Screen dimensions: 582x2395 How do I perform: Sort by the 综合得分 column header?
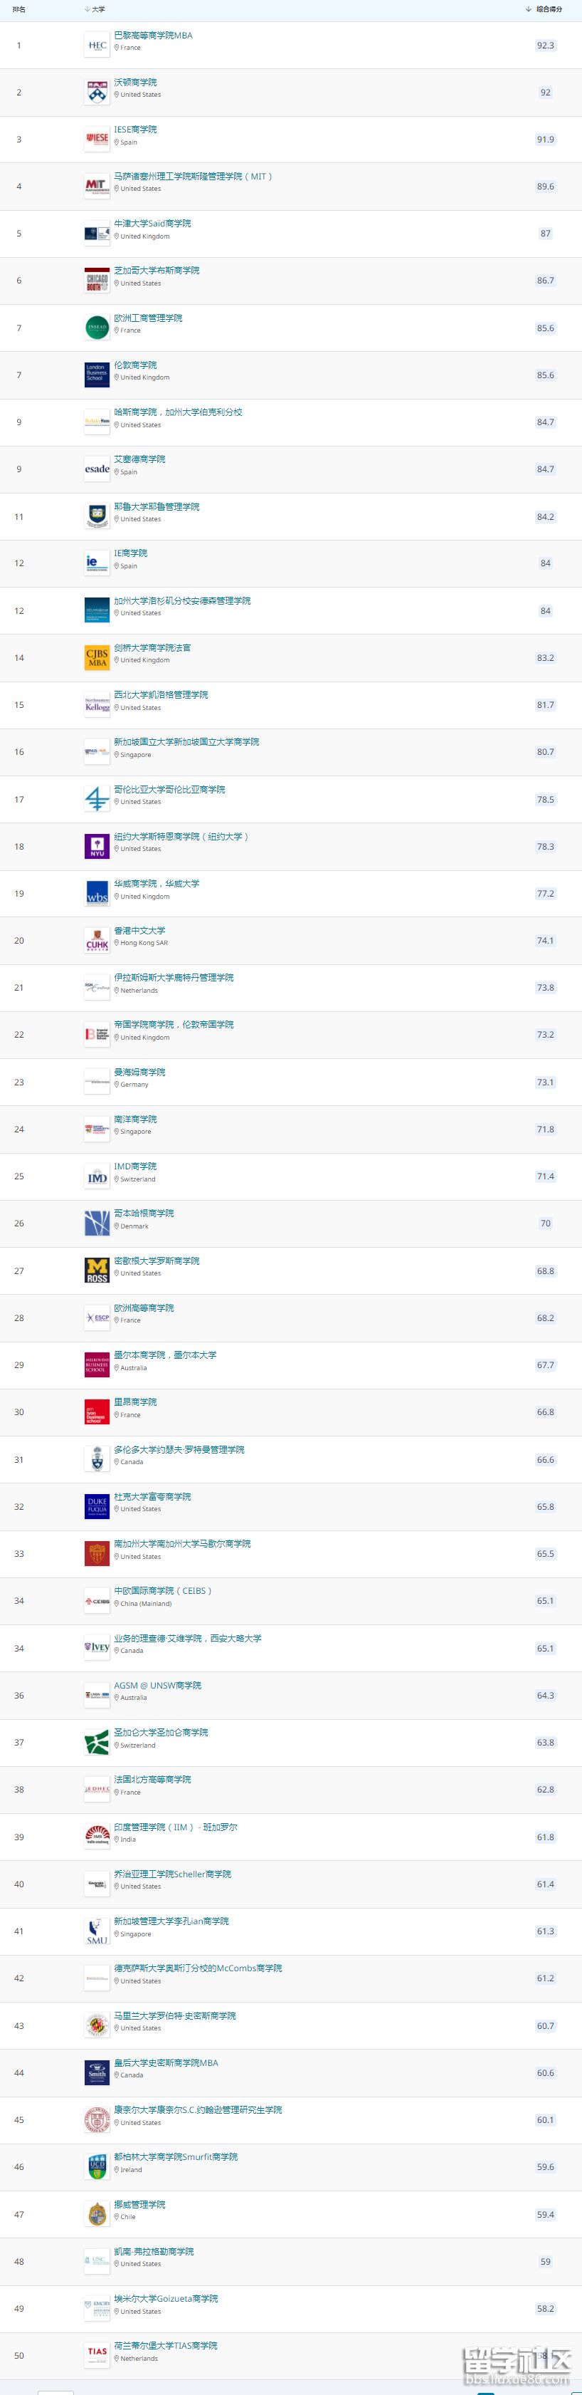pos(544,9)
